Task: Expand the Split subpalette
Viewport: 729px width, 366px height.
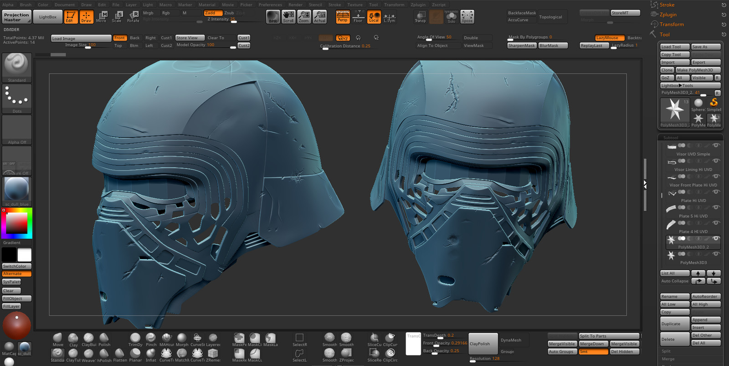Action: point(666,351)
